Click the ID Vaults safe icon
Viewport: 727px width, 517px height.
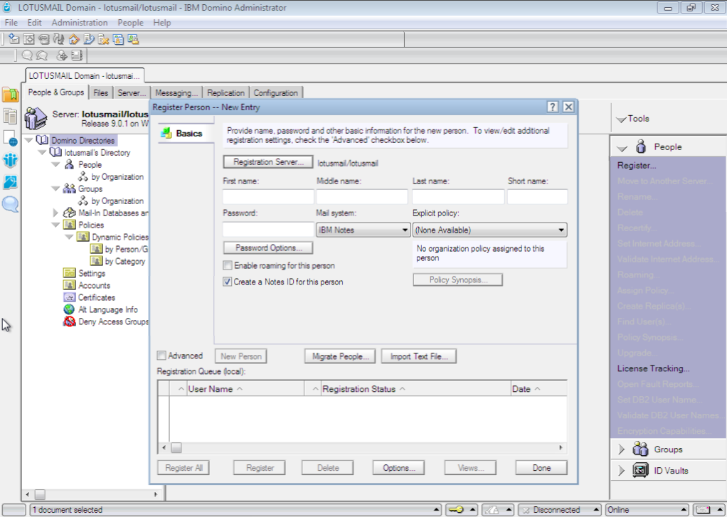pos(640,470)
